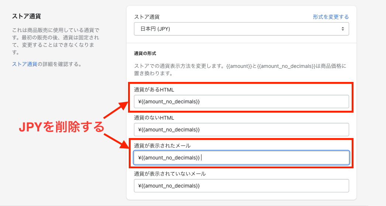
Task: Click the bold ストア通貨 heading on the left
Action: (26, 17)
